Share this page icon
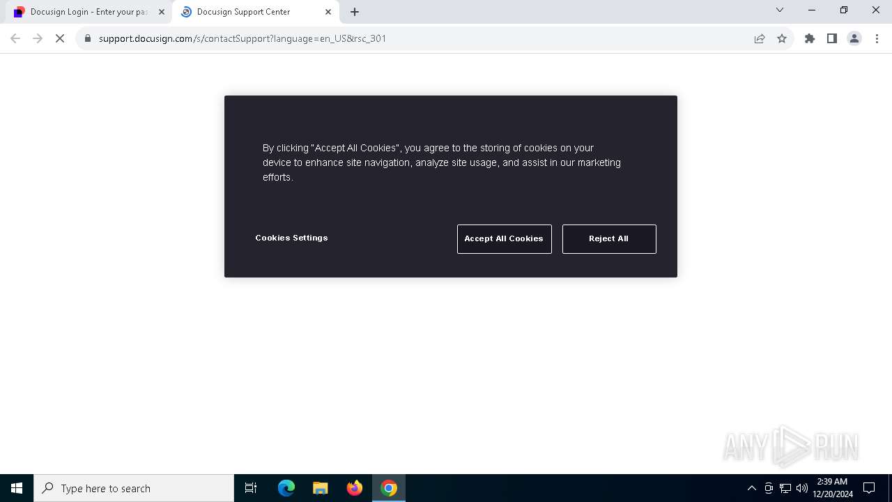Viewport: 892px width, 502px height. [760, 38]
